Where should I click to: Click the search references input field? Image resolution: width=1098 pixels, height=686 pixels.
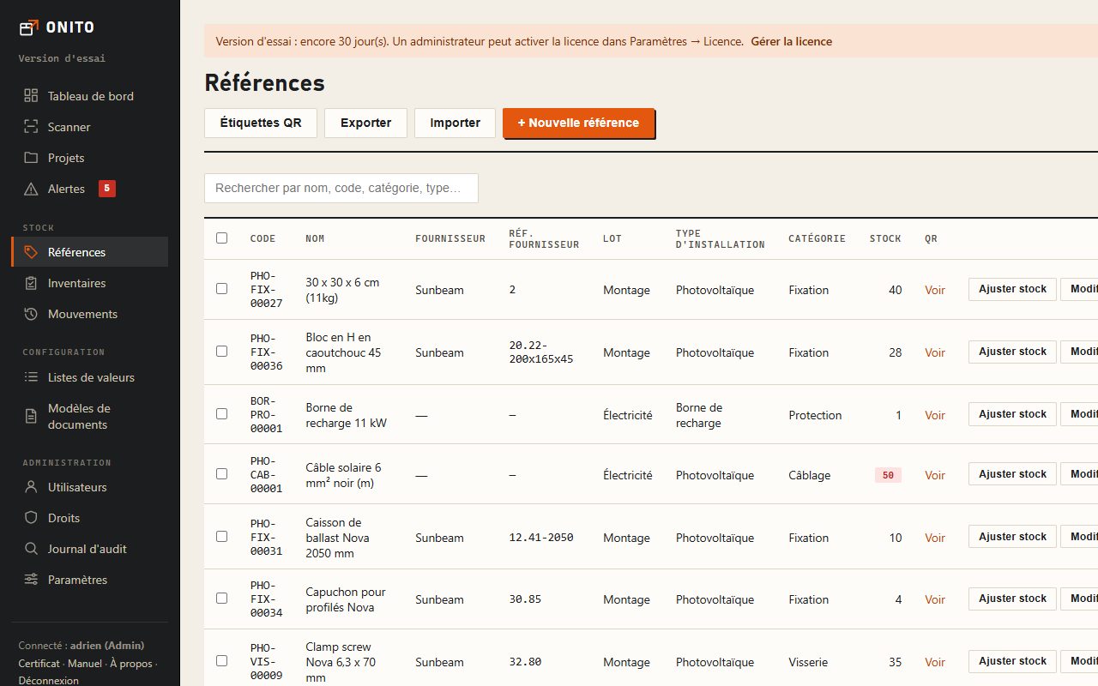(x=341, y=189)
